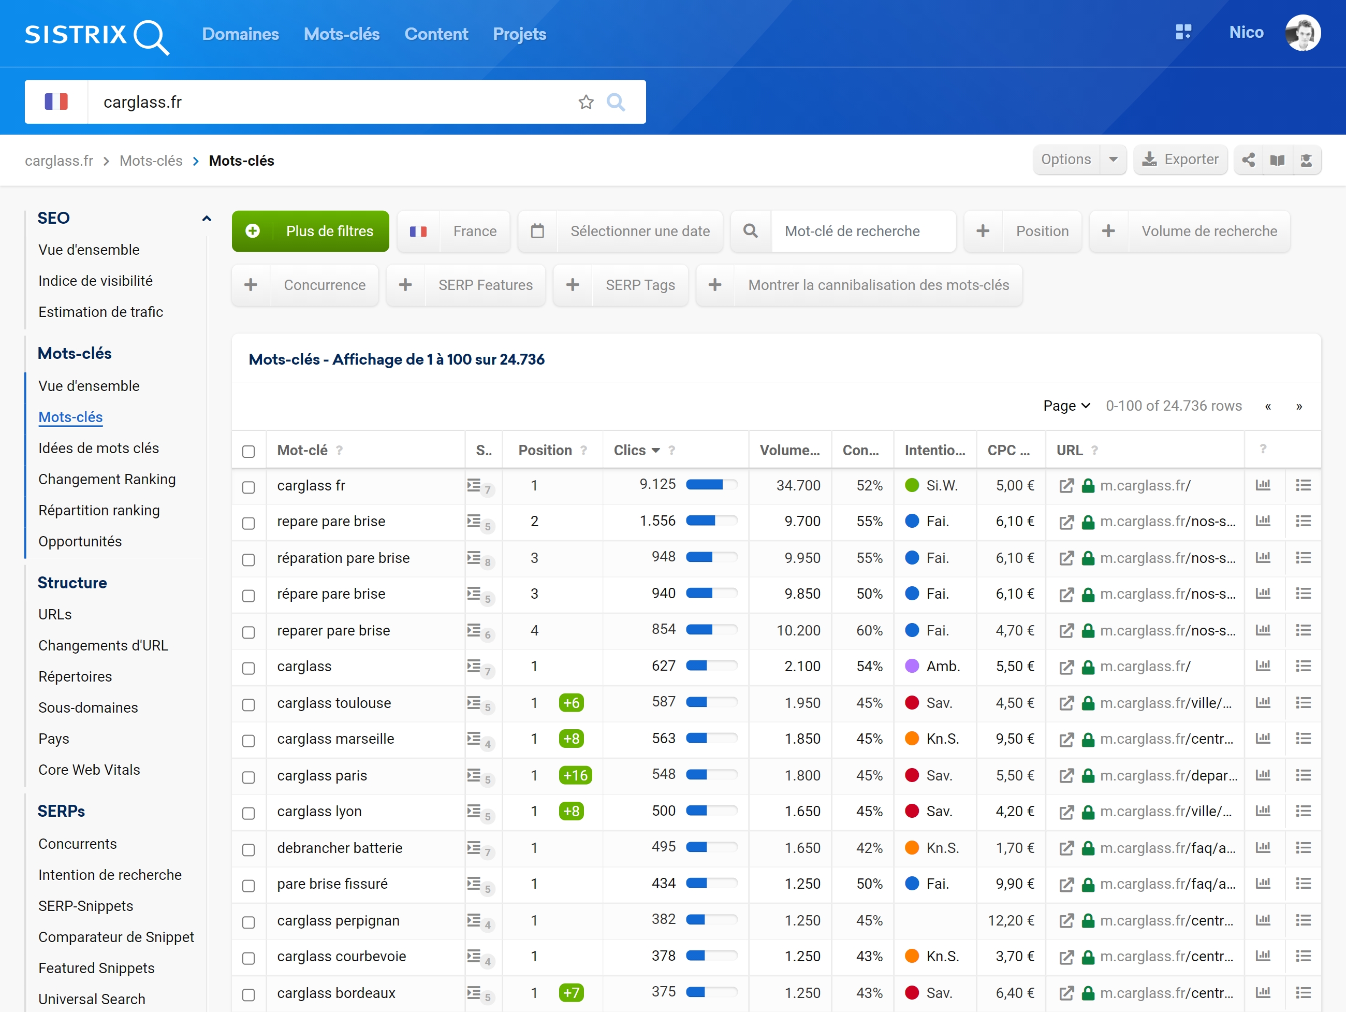The width and height of the screenshot is (1346, 1012).
Task: Click the support agent icon
Action: coord(1306,160)
